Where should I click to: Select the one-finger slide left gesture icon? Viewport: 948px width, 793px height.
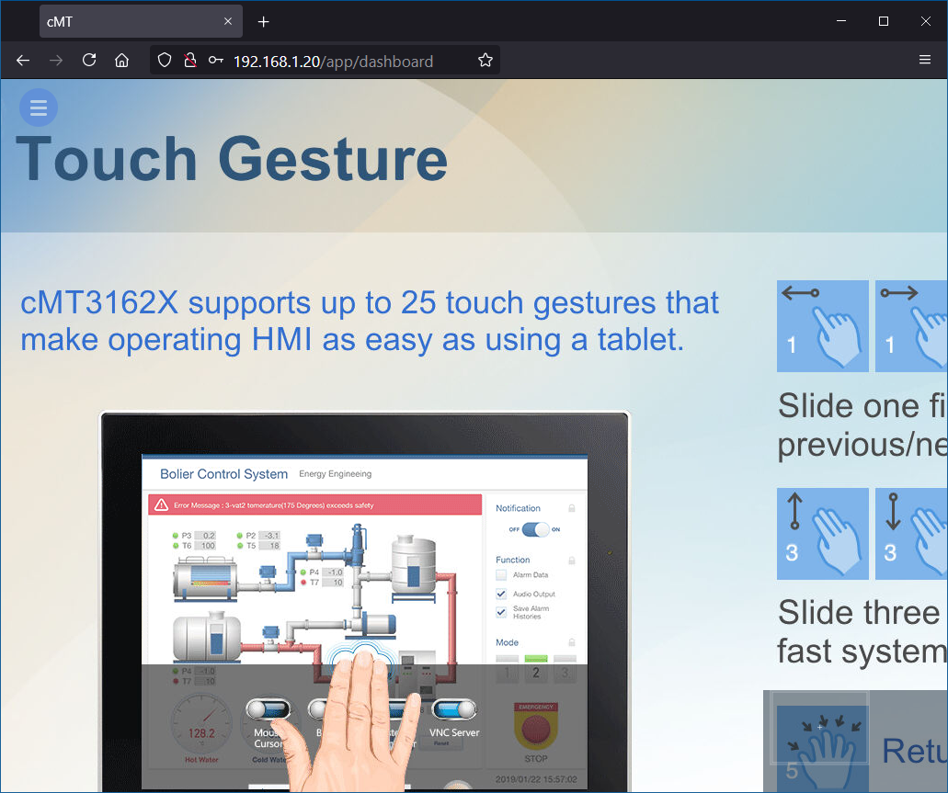tap(823, 326)
